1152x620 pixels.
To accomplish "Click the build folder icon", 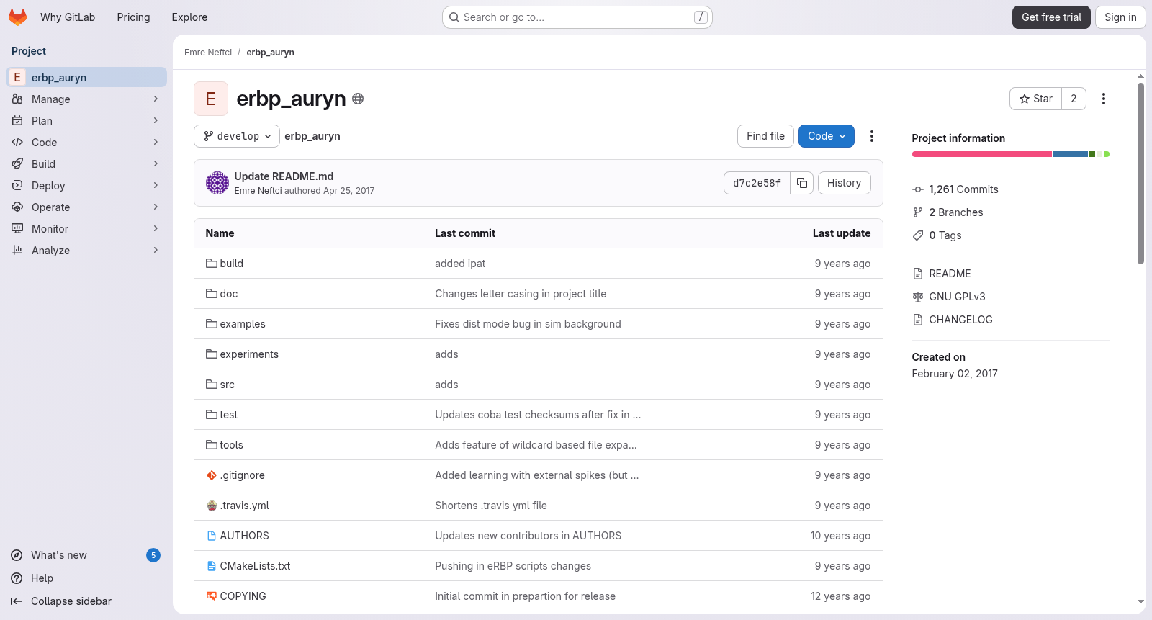I will pos(212,264).
